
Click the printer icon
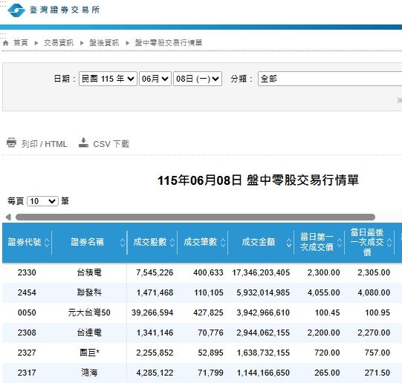11,143
